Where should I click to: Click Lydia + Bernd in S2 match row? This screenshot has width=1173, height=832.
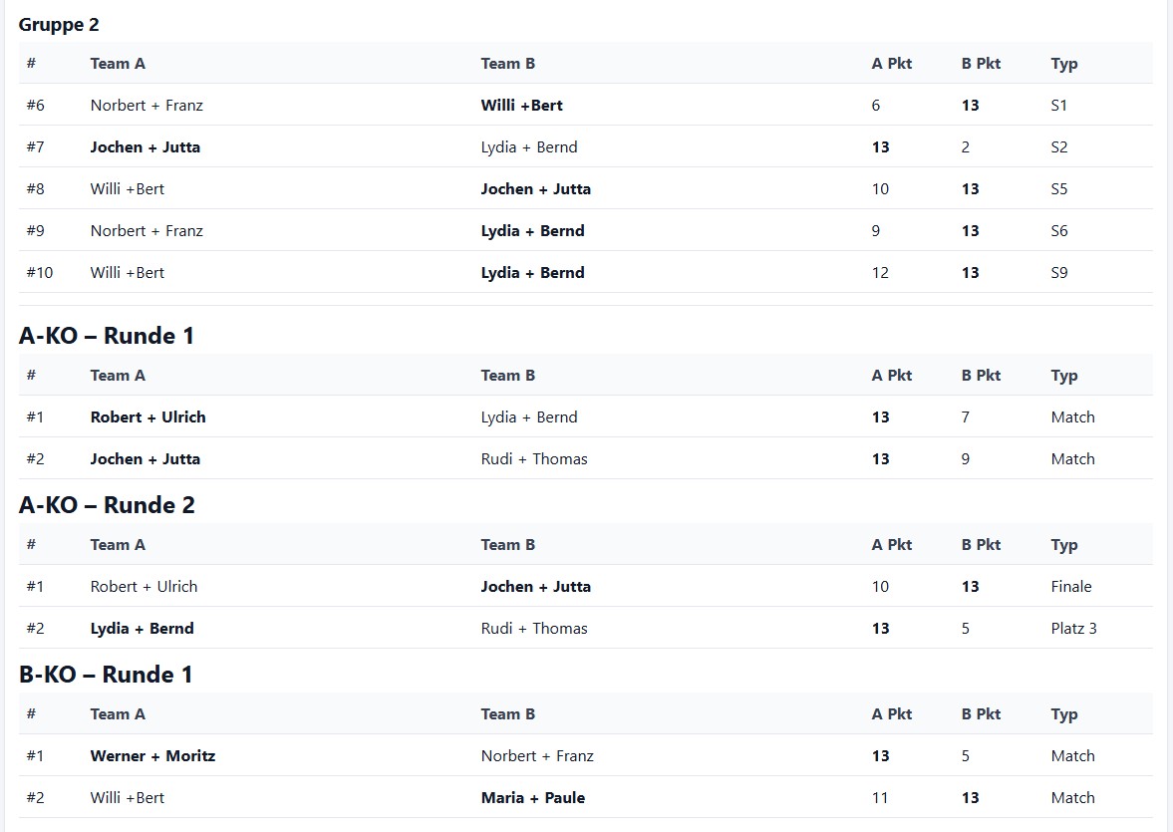pos(528,147)
